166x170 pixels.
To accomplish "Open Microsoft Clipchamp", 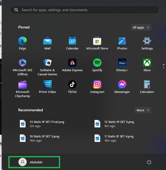I will pos(23,89).
